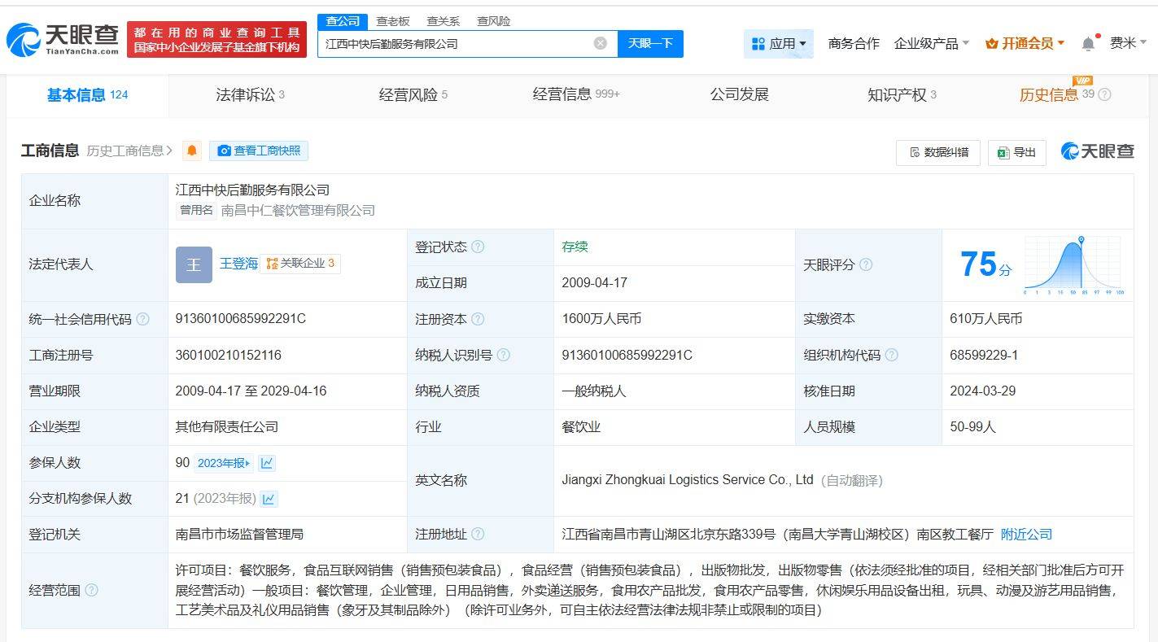This screenshot has width=1158, height=642.
Task: Click the 导出 export button
Action: tap(1016, 152)
